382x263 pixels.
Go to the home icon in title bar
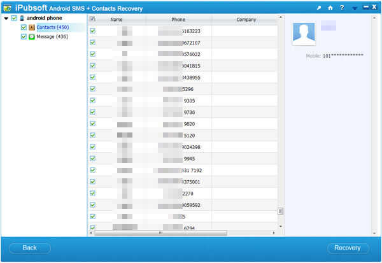coord(330,8)
